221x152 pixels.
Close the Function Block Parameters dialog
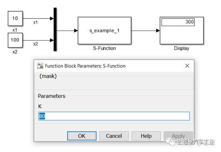[187, 66]
